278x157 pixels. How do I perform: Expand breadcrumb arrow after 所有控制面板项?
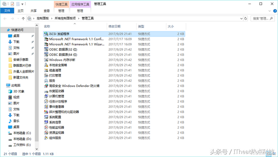click(79, 18)
